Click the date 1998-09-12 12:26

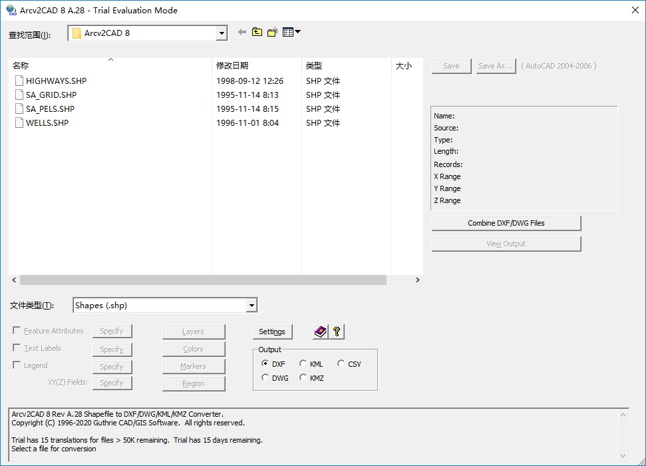click(249, 81)
